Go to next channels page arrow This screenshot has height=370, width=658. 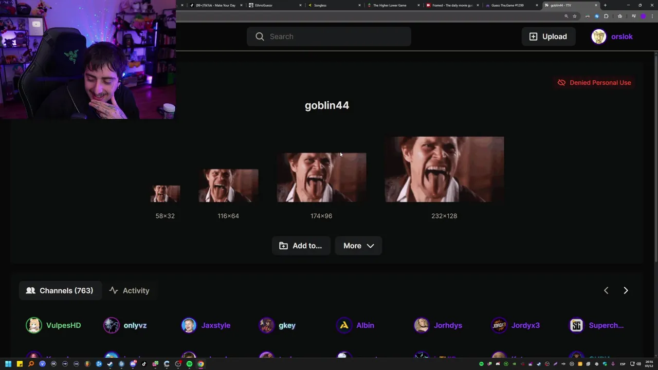coord(626,290)
